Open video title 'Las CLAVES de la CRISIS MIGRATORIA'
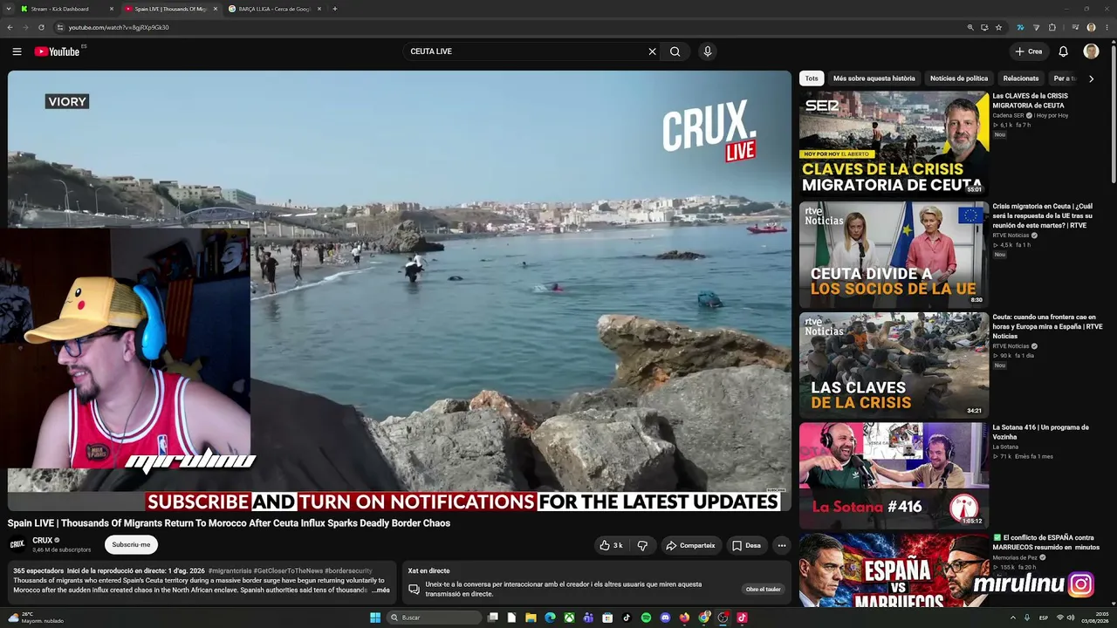 tap(1031, 100)
